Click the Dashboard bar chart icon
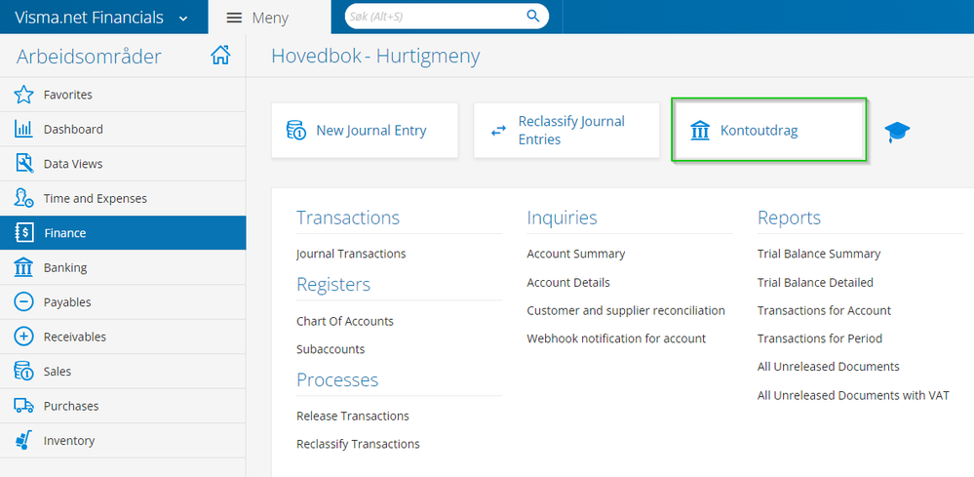The width and height of the screenshot is (974, 477). tap(23, 129)
